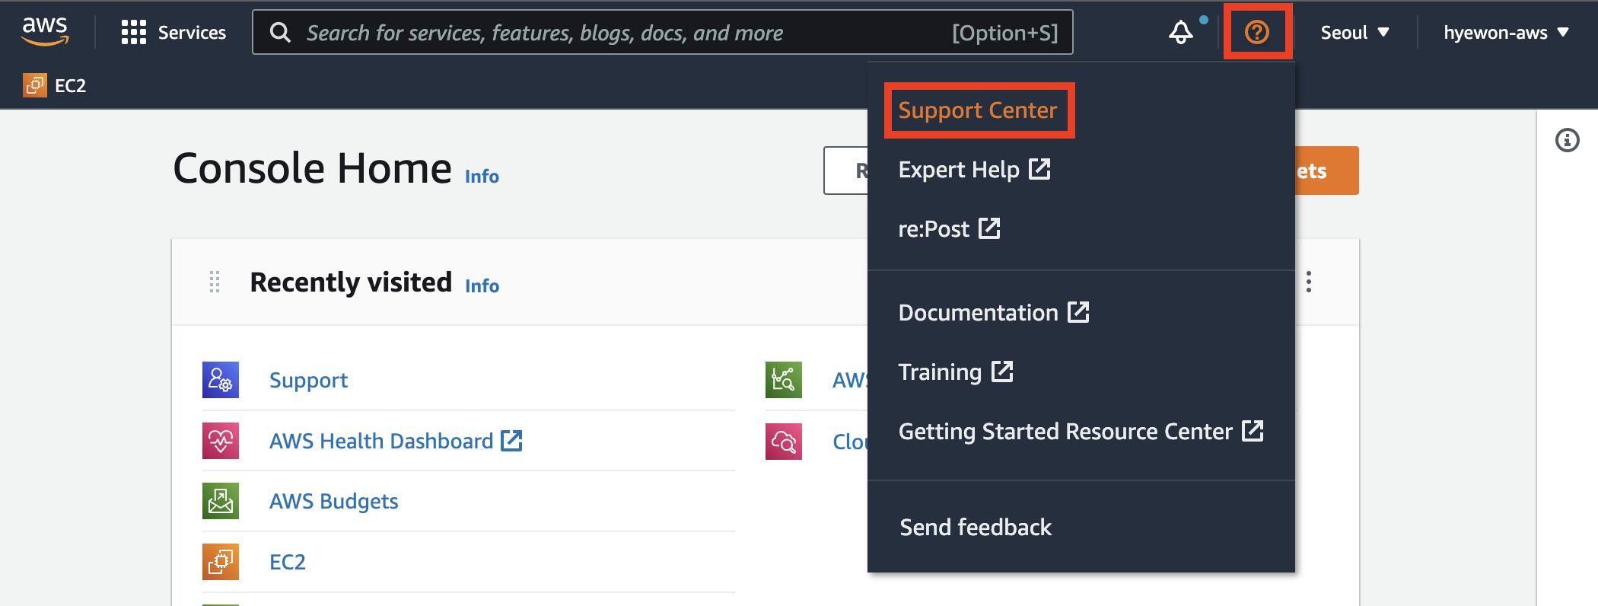The width and height of the screenshot is (1598, 606).
Task: Click the EC2 shortcut in favorites bar
Action: (55, 85)
